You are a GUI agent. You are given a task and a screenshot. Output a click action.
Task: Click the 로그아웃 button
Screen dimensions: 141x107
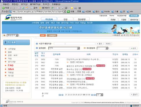tap(134, 16)
